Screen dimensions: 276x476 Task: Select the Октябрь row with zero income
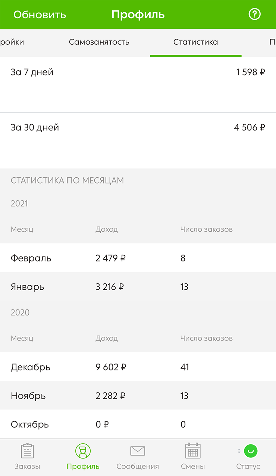coord(138,424)
